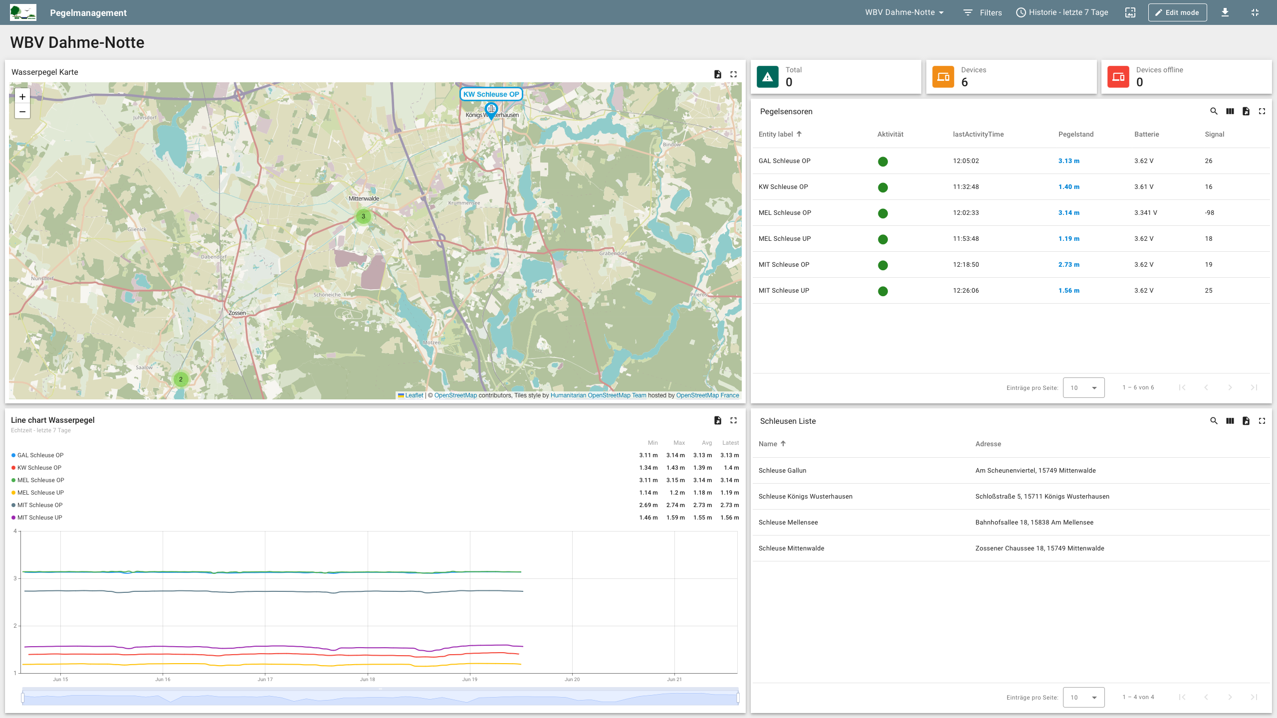Hide MIT Schleuse UP chart line

pos(39,518)
